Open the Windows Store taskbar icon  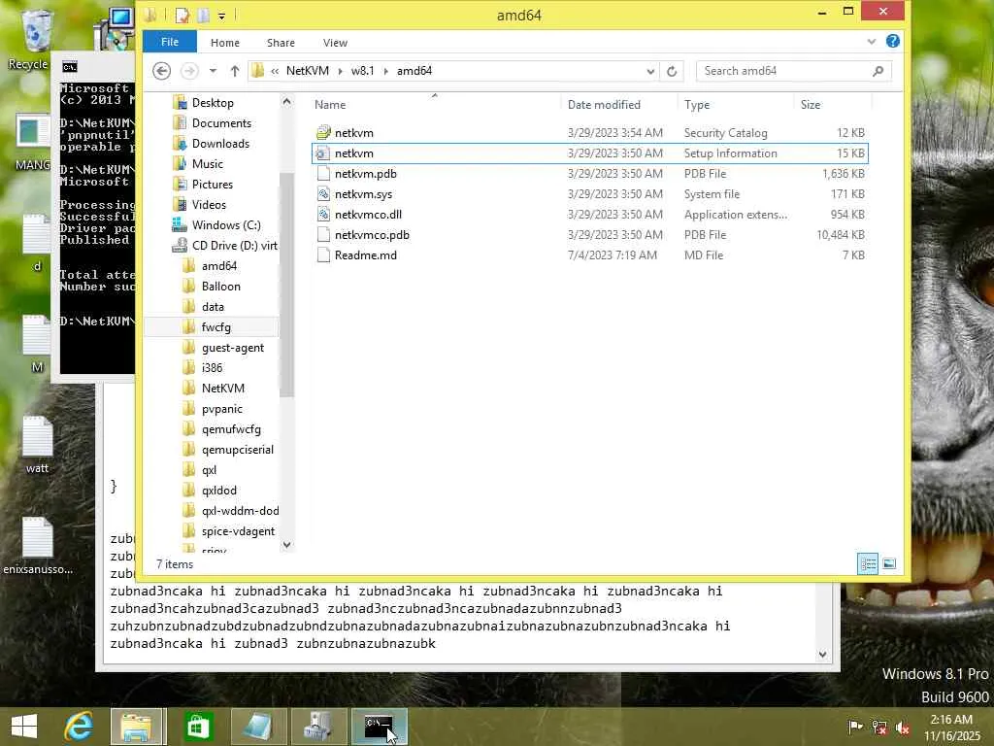[x=198, y=727]
